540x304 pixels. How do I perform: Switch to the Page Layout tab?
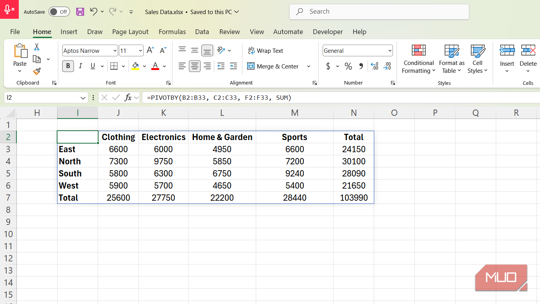tap(130, 32)
